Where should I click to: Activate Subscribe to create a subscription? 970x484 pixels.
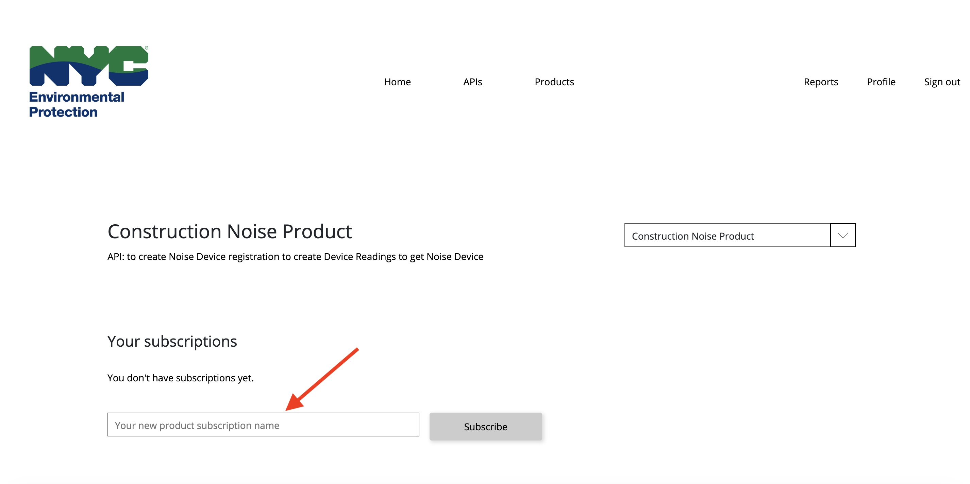(x=485, y=427)
